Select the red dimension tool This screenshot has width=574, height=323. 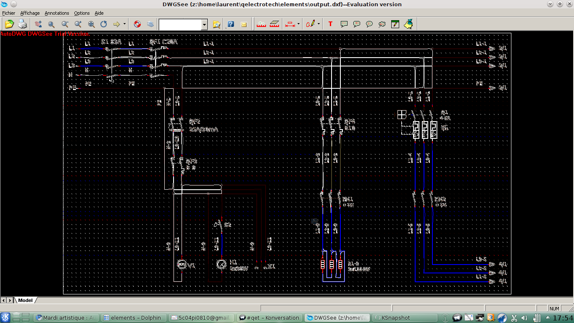tap(290, 24)
